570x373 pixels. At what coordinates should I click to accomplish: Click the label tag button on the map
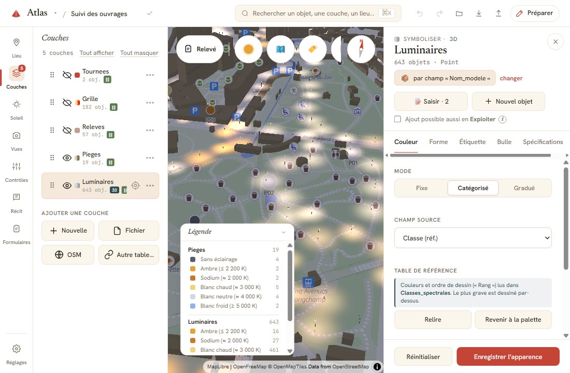(312, 49)
